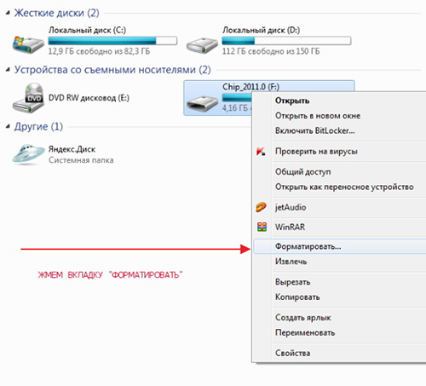Click the Жесткие диски (2) group header text
Image resolution: width=426 pixels, height=386 pixels.
click(56, 13)
